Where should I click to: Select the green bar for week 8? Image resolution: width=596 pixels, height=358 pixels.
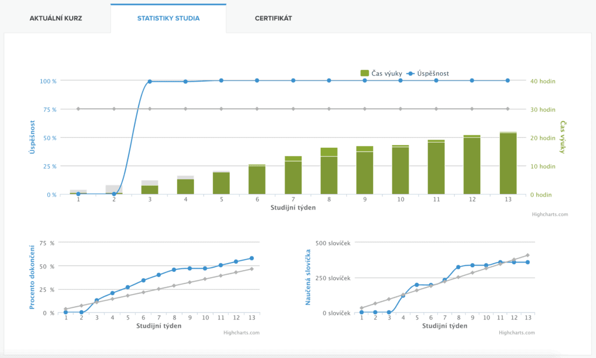(x=328, y=172)
